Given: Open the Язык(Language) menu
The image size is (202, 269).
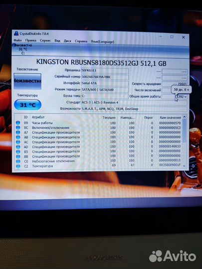Looking at the screenshot, I should point(102,41).
